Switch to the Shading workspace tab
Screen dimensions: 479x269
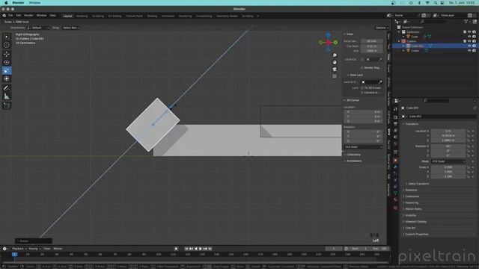point(152,16)
